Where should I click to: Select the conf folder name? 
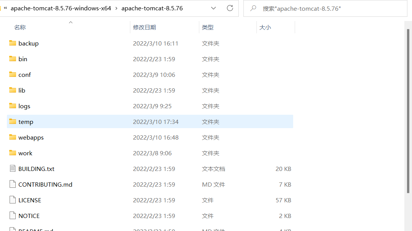(25, 75)
